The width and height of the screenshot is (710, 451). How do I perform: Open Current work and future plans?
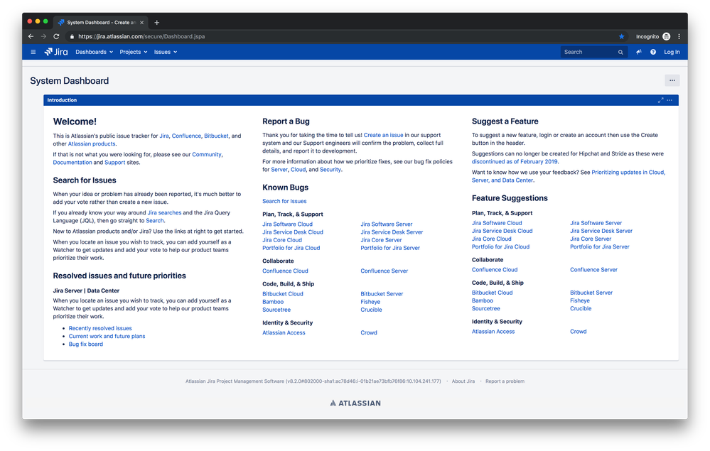[107, 336]
